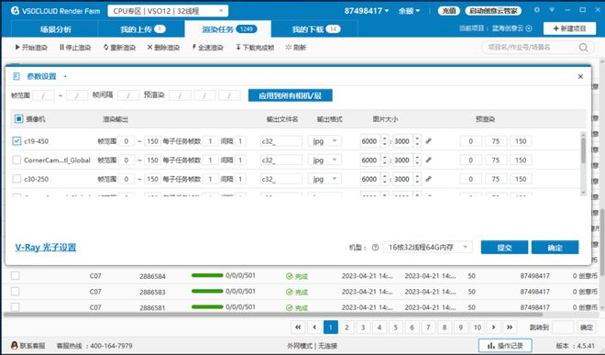The height and width of the screenshot is (355, 605).
Task: Open the settings gear in title bar
Action: [536, 10]
